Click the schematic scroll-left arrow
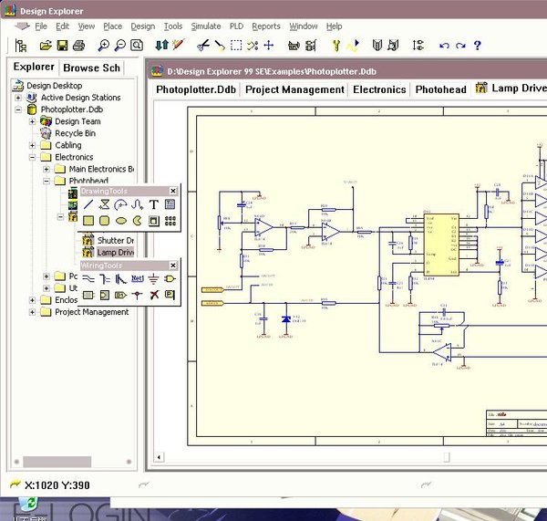547x521 pixels. tap(159, 457)
